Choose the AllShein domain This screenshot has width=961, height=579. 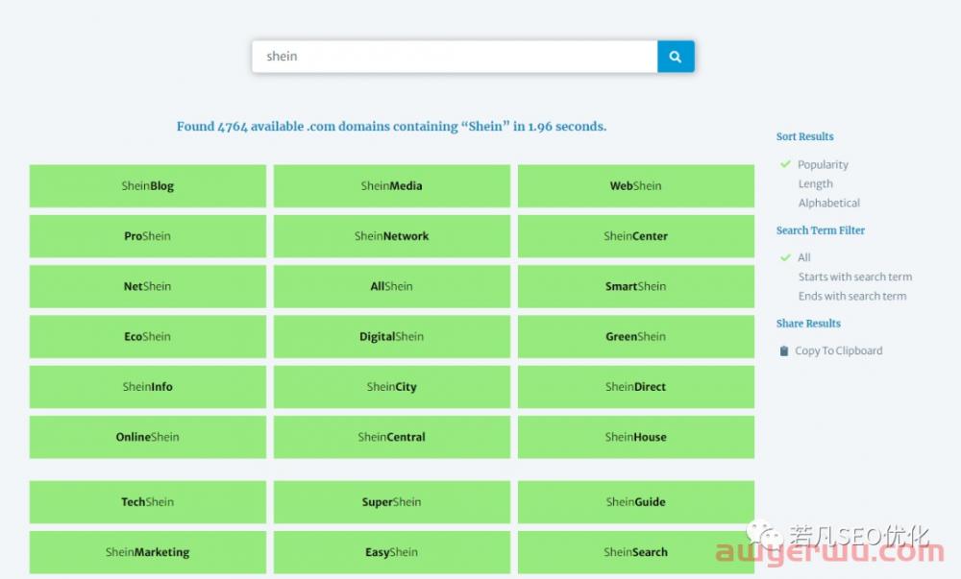point(392,286)
